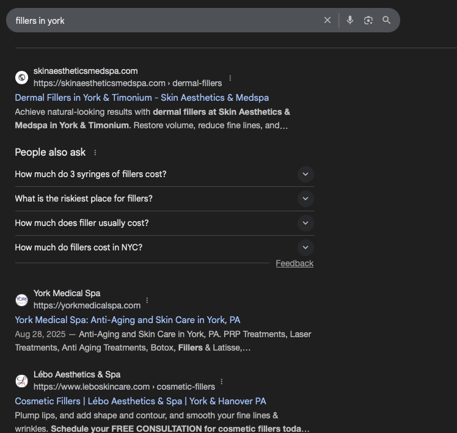Open York Medical Spa Anti-Aging result link
The image size is (457, 433).
click(128, 320)
